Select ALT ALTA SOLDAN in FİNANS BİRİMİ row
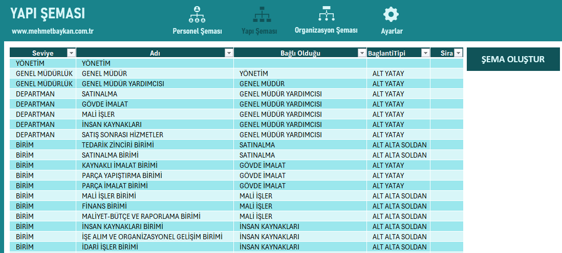Image resolution: width=562 pixels, height=253 pixels. [x=398, y=206]
